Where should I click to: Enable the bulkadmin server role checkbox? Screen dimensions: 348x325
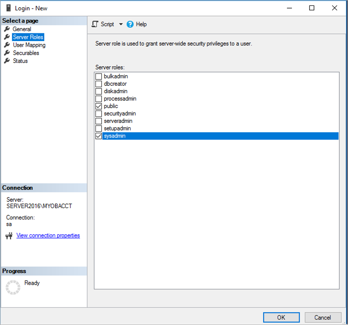99,77
